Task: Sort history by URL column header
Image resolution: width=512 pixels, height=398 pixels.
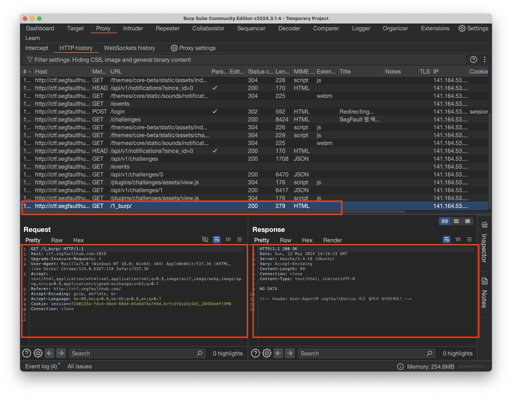Action: [x=159, y=71]
